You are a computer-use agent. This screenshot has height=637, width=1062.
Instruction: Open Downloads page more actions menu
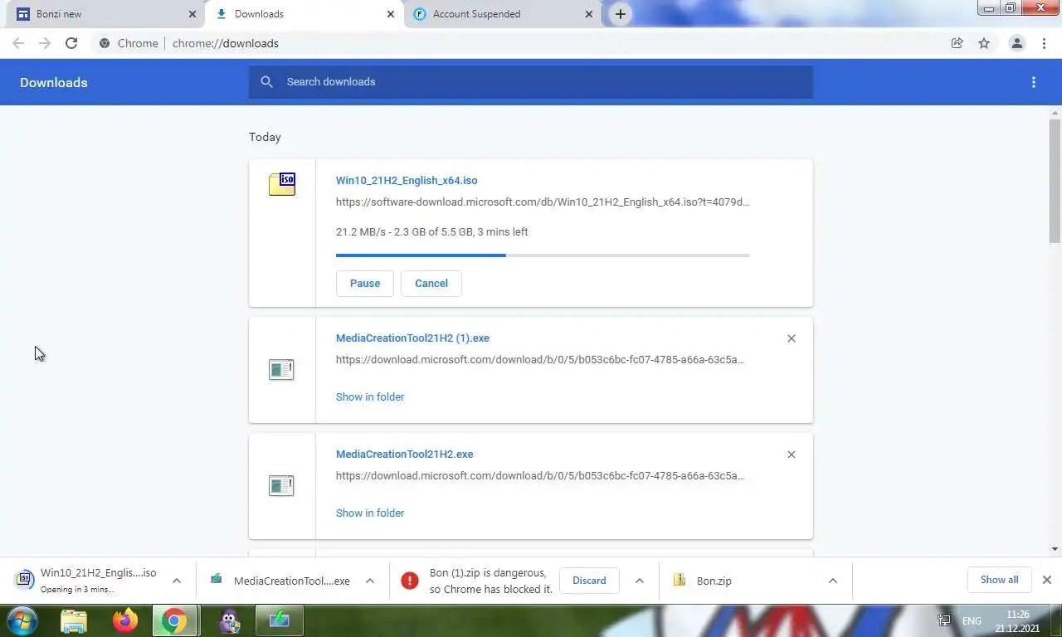click(x=1034, y=82)
